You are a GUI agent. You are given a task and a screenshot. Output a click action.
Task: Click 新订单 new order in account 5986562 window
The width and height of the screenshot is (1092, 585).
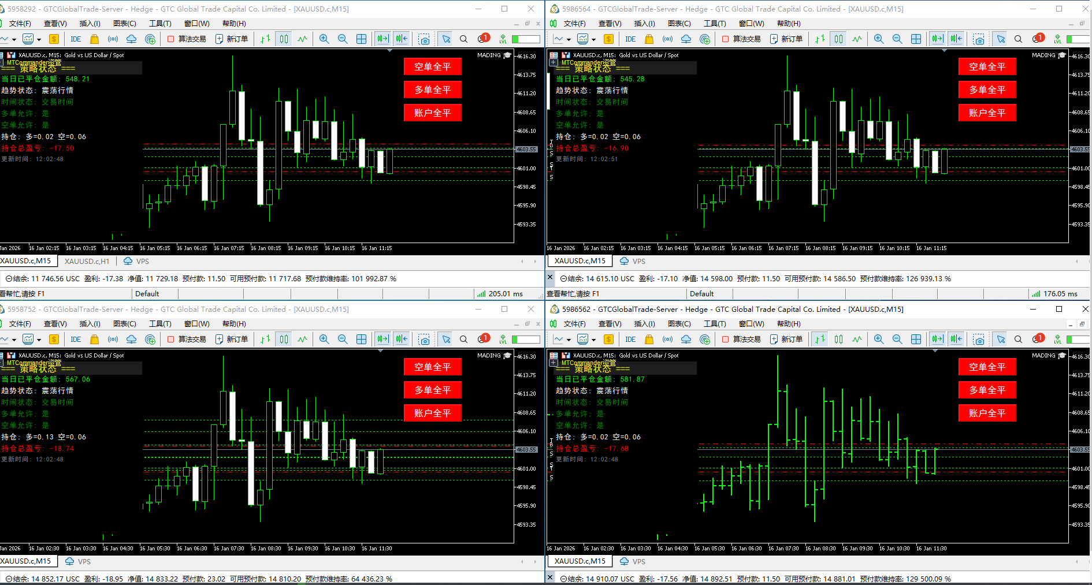point(786,340)
